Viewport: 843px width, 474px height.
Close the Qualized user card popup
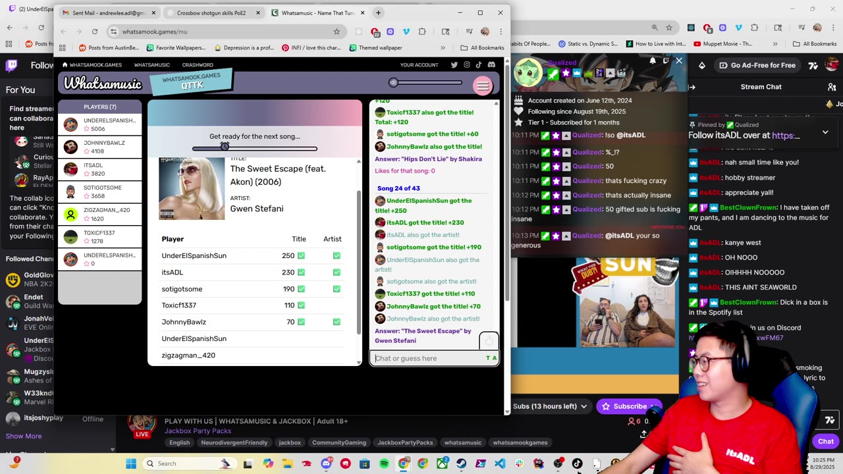pos(679,61)
